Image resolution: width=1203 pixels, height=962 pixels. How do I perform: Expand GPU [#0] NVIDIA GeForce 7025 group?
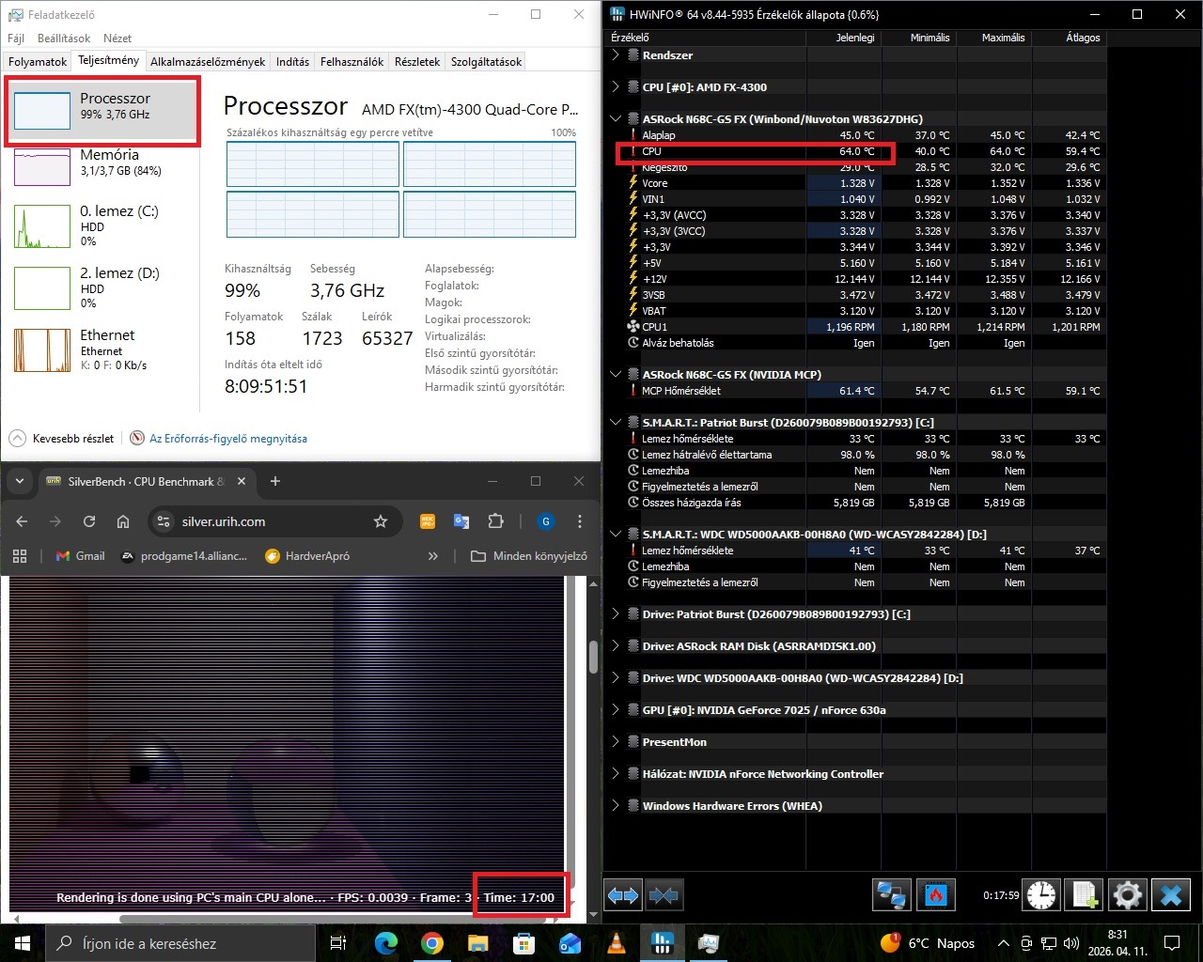[616, 709]
